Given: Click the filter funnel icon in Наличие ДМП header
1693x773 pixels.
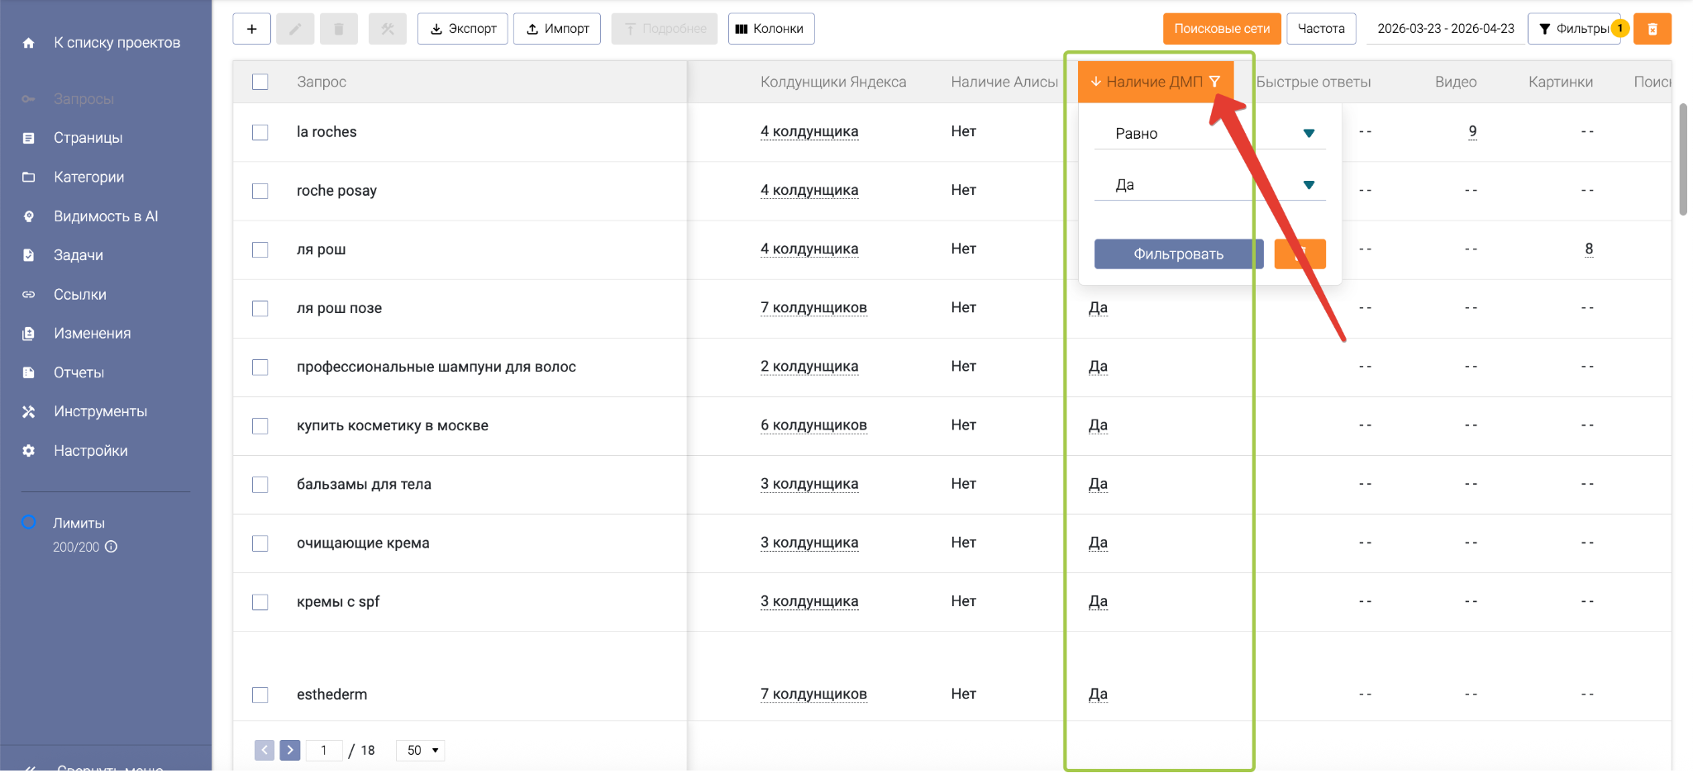Looking at the screenshot, I should pos(1214,81).
